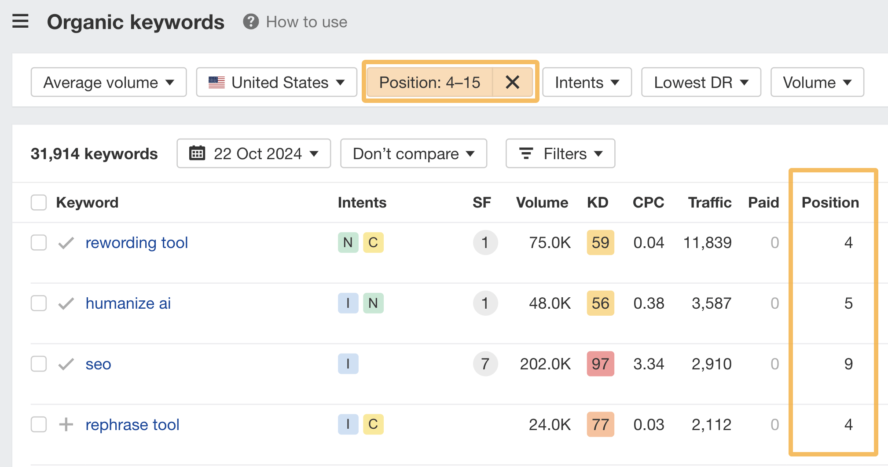This screenshot has height=467, width=888.
Task: Click the SF badge showing 7 for seo
Action: (485, 364)
